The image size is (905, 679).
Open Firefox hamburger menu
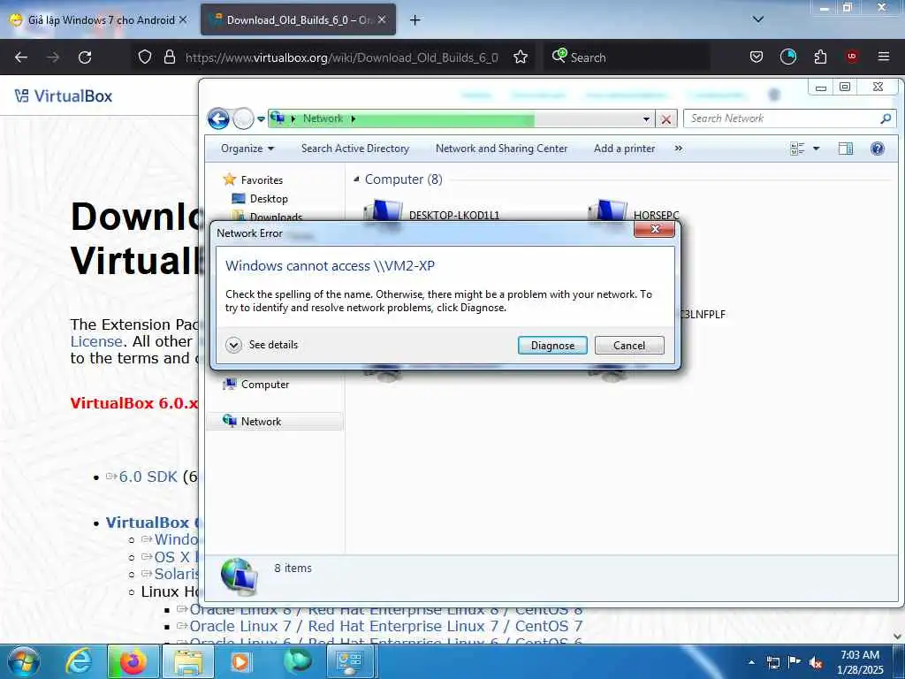(884, 57)
